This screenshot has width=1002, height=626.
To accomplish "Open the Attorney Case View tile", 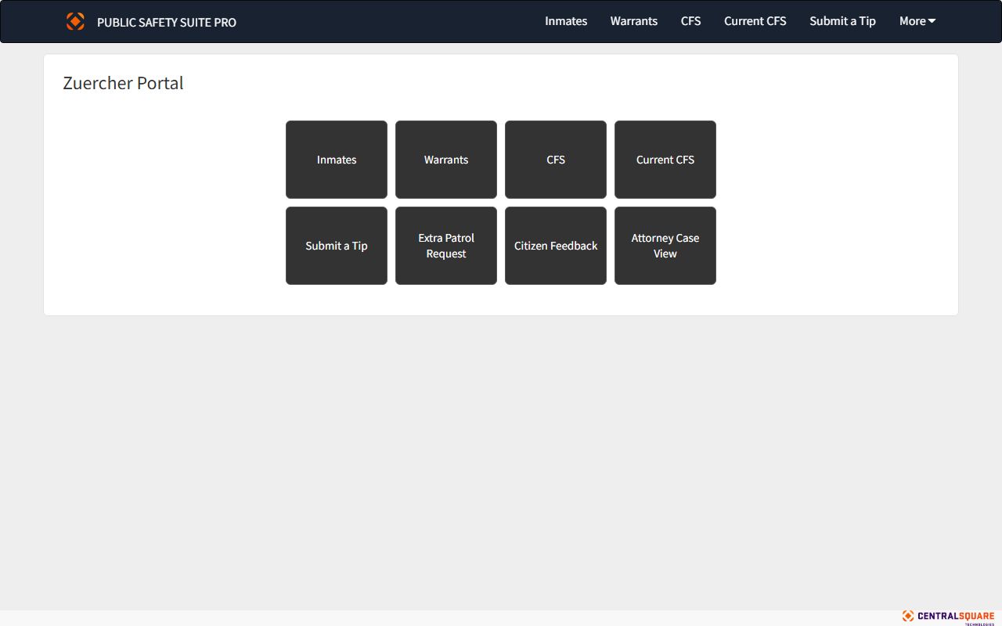I will (665, 246).
